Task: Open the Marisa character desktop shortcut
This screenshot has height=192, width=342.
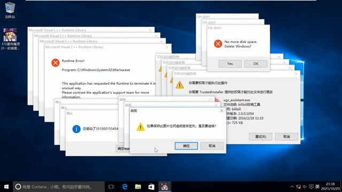Action: [10, 39]
